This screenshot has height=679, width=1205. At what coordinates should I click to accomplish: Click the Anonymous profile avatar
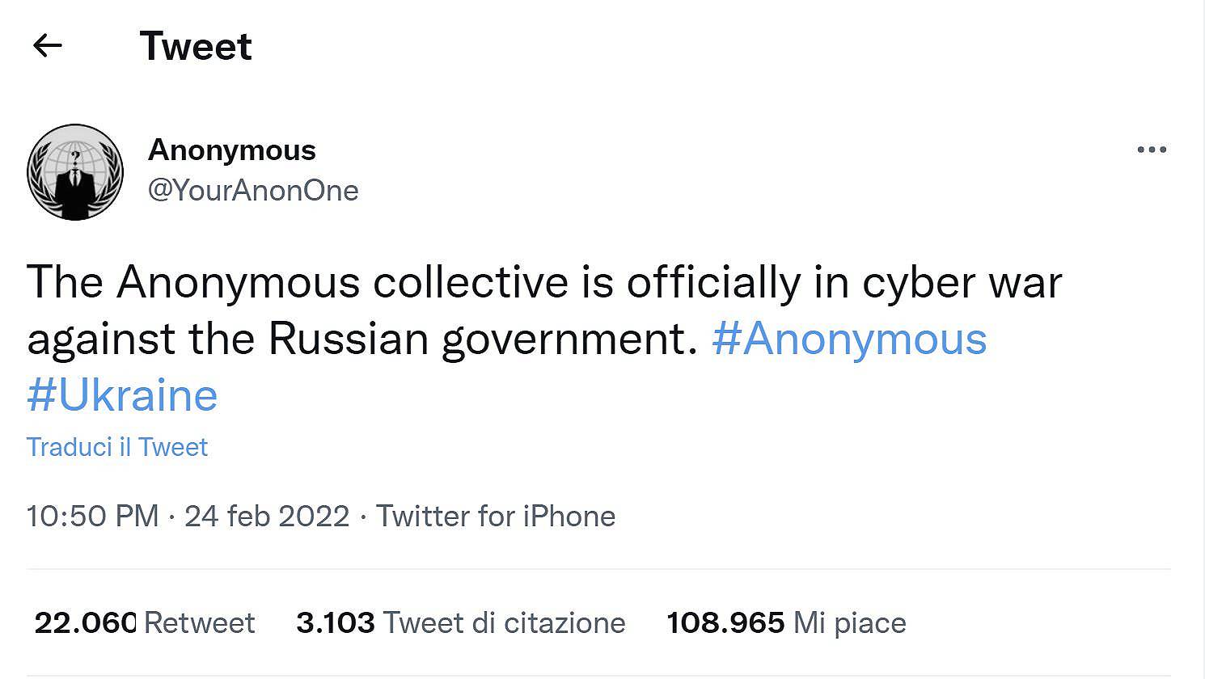[74, 171]
